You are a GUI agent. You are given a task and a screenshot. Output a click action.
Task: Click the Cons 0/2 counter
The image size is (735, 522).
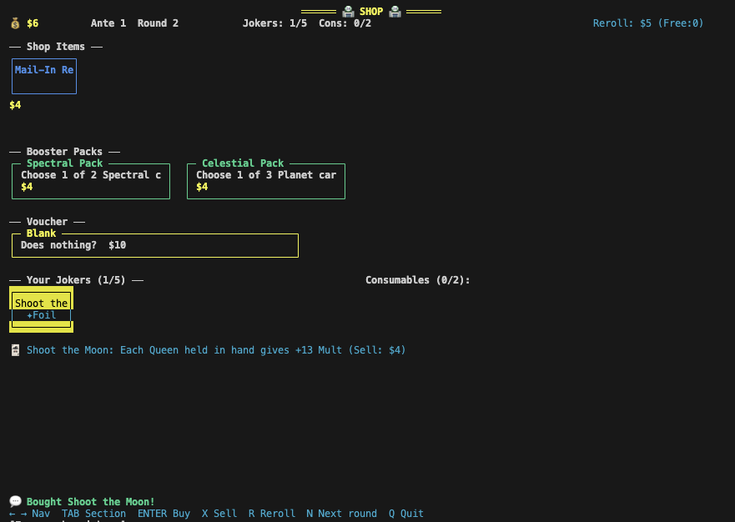point(345,23)
